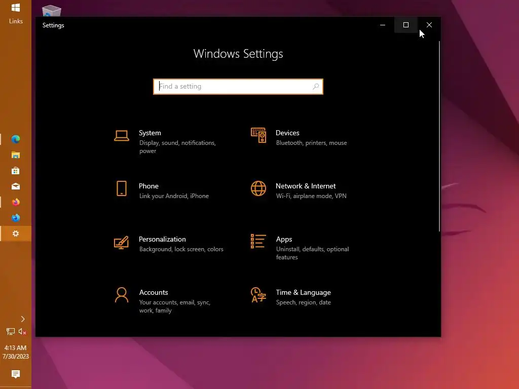Open the Network & Internet heading
The height and width of the screenshot is (389, 519).
pos(306,186)
